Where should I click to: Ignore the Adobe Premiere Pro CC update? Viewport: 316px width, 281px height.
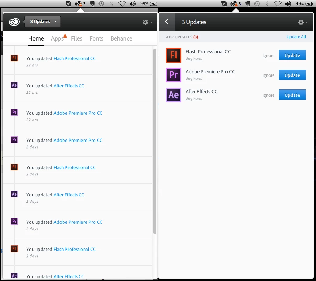(x=268, y=75)
